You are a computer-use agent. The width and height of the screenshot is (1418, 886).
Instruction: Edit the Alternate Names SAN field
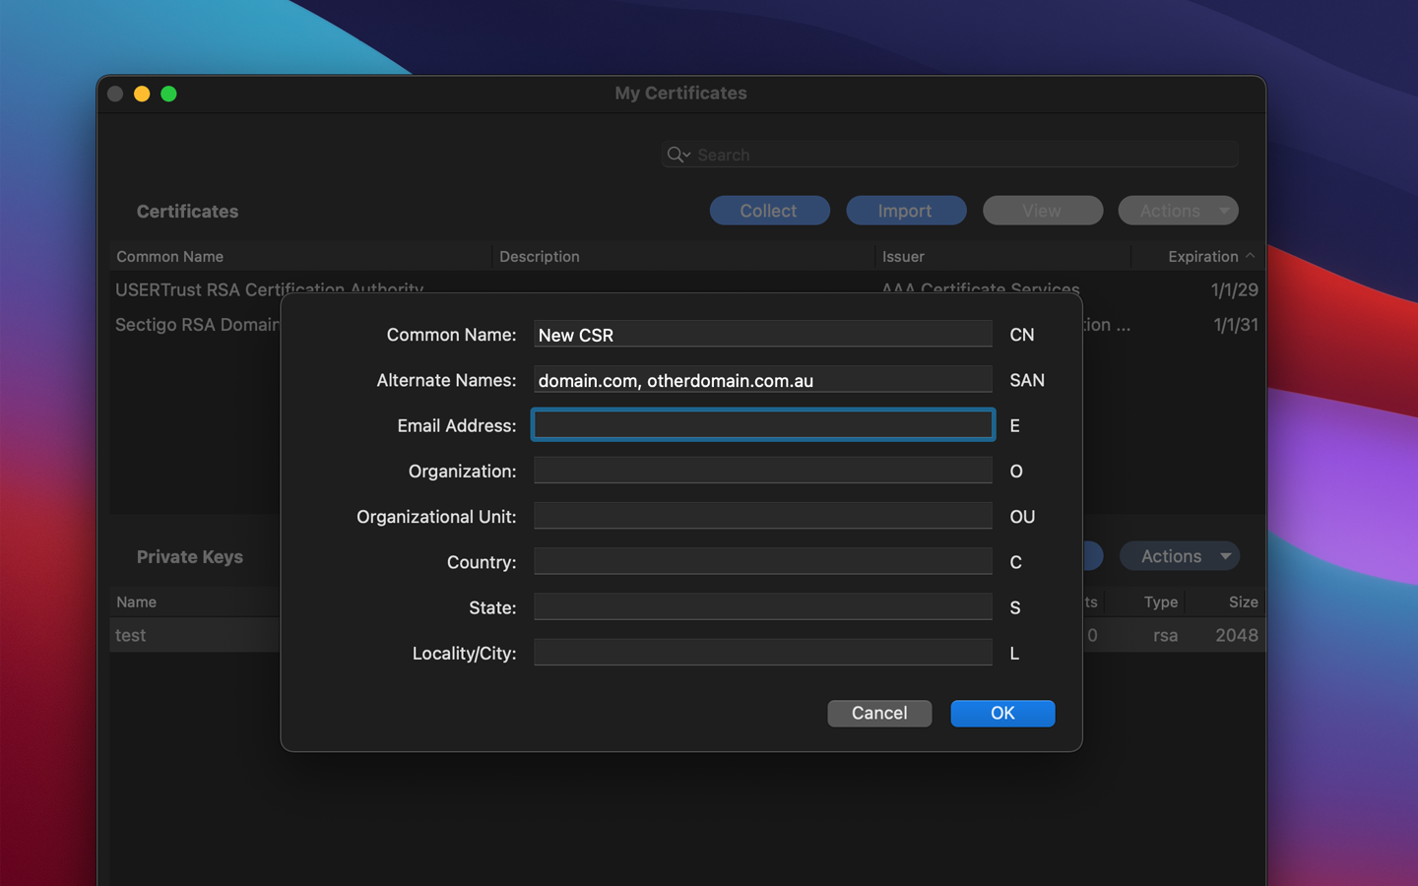click(x=762, y=379)
